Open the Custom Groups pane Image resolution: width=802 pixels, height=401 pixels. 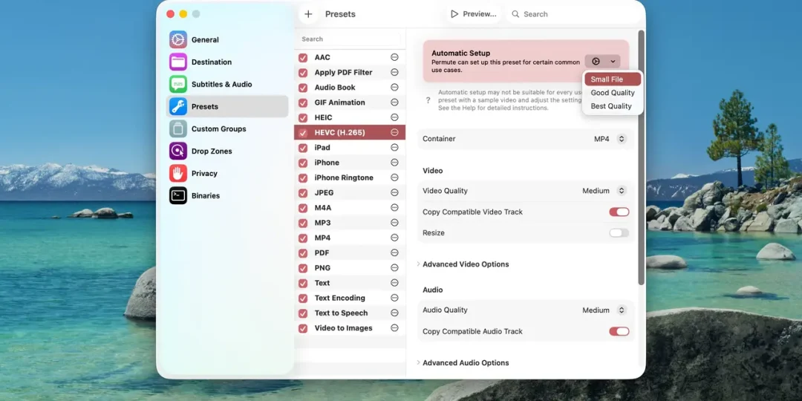227,129
